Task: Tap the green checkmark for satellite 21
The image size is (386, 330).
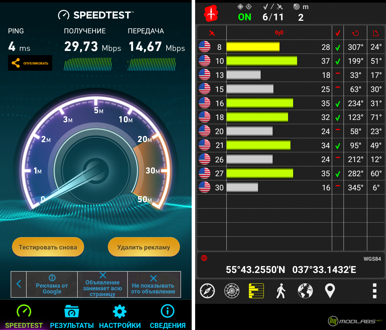Action: pyautogui.click(x=338, y=146)
